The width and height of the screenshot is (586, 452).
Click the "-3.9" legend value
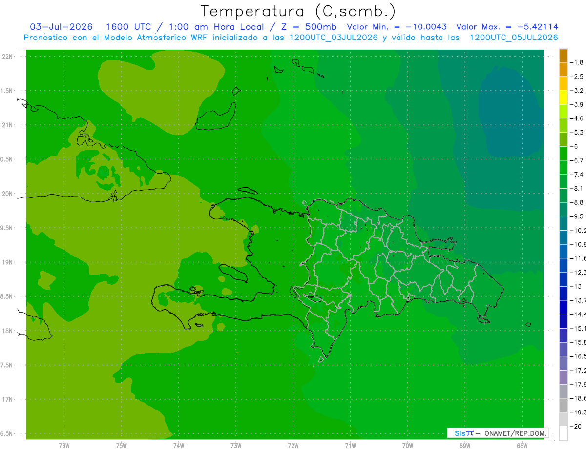pyautogui.click(x=577, y=104)
